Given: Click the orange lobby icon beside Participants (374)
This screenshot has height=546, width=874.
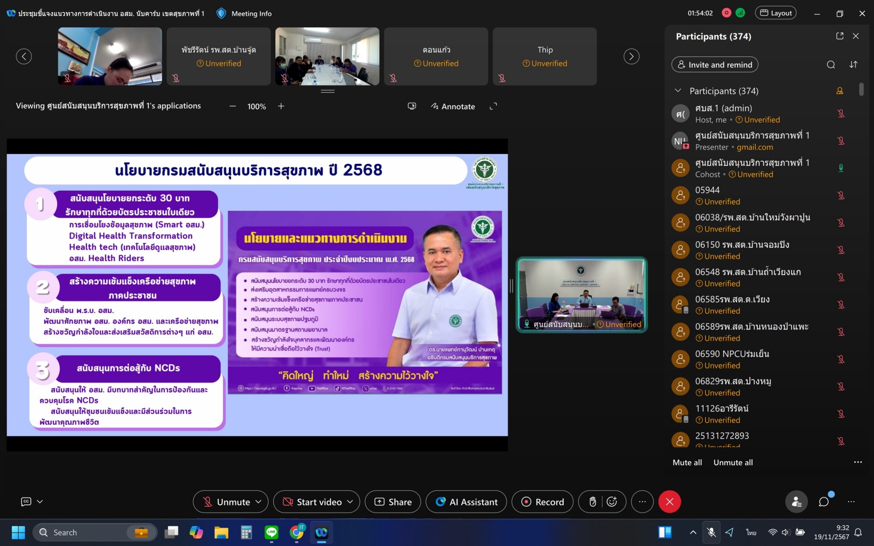Looking at the screenshot, I should pyautogui.click(x=839, y=90).
